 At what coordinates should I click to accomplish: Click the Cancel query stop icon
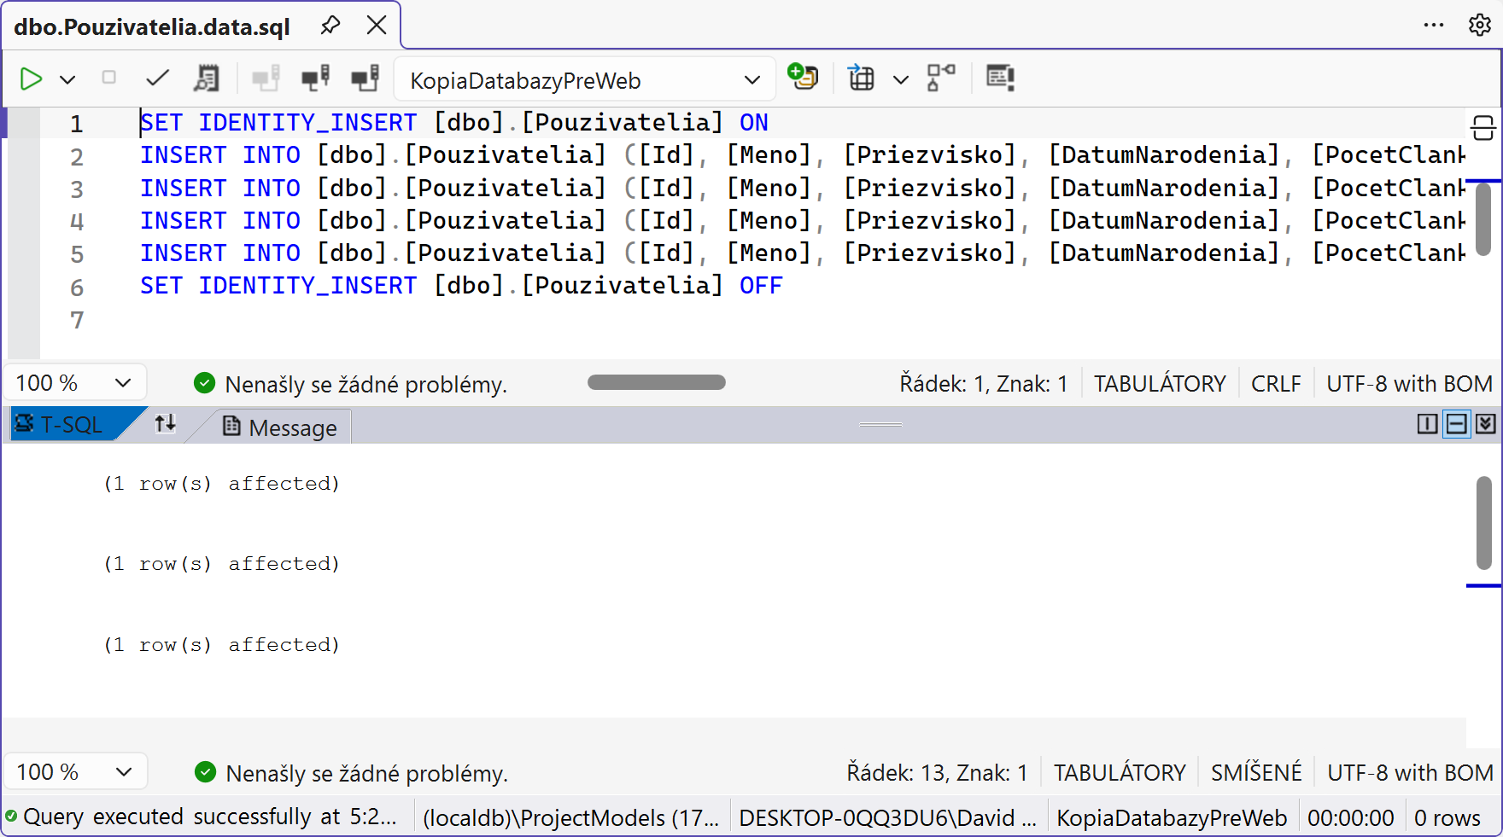pos(108,78)
